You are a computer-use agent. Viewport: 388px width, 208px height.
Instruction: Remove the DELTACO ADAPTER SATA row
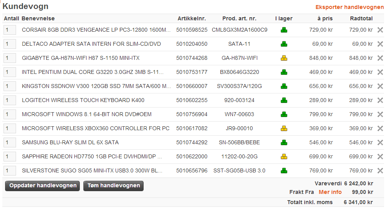tap(380, 44)
